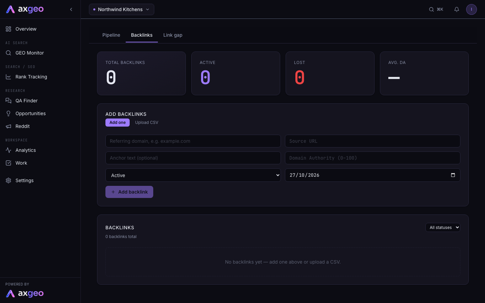This screenshot has width=485, height=303.
Task: Click the Domain Authority input
Action: point(373,158)
